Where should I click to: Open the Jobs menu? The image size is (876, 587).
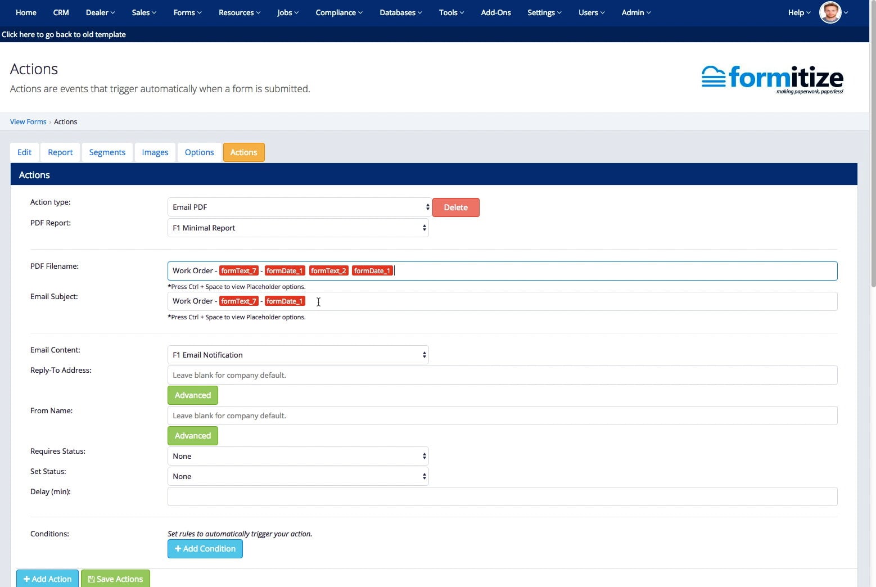pyautogui.click(x=288, y=12)
